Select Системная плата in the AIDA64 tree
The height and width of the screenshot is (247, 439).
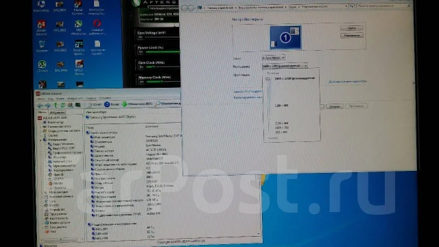57,126
